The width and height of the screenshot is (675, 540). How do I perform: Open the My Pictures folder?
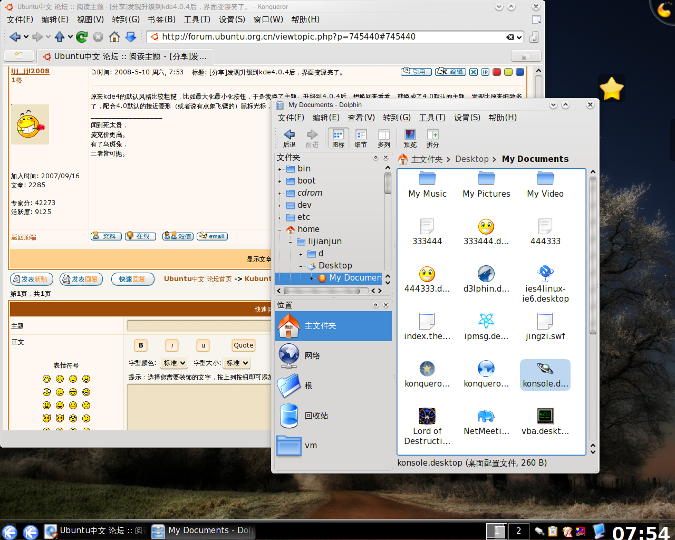[x=486, y=185]
